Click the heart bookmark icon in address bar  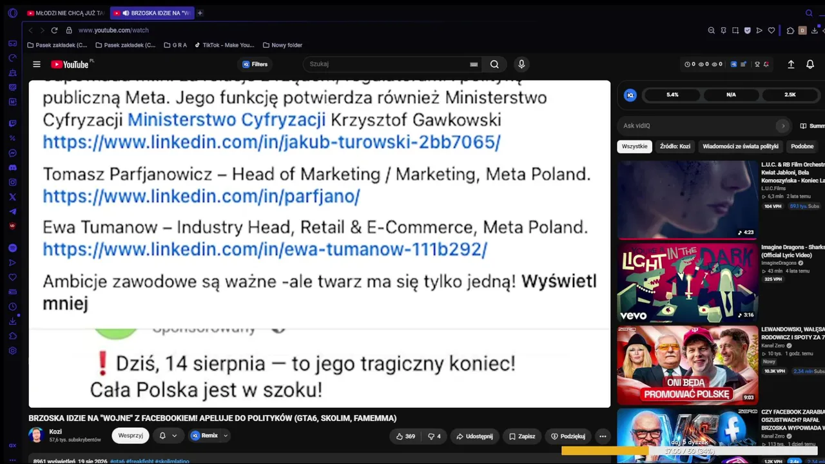click(x=772, y=30)
